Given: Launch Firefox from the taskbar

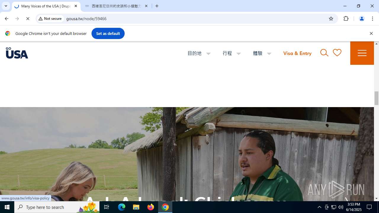Looking at the screenshot, I should coord(151,207).
